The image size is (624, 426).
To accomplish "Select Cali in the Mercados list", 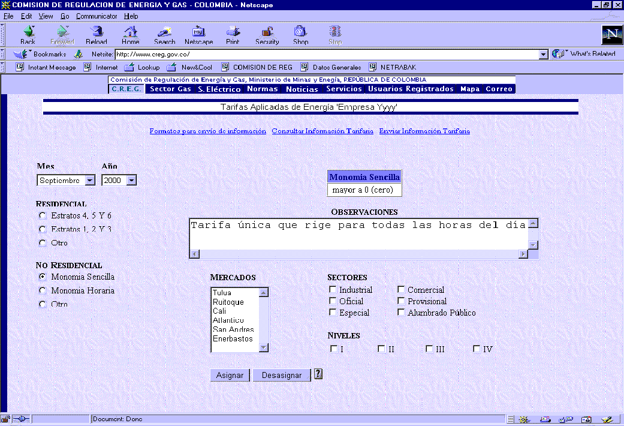I will [219, 311].
